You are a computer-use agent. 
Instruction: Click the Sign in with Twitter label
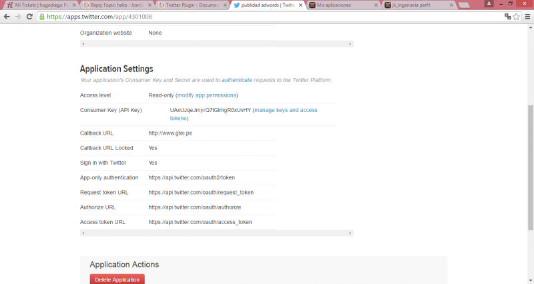point(103,163)
